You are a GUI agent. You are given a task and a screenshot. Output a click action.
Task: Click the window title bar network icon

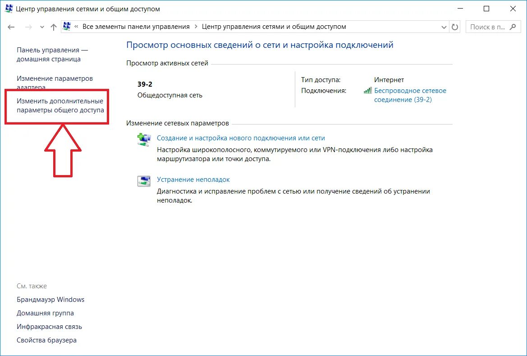[9, 9]
